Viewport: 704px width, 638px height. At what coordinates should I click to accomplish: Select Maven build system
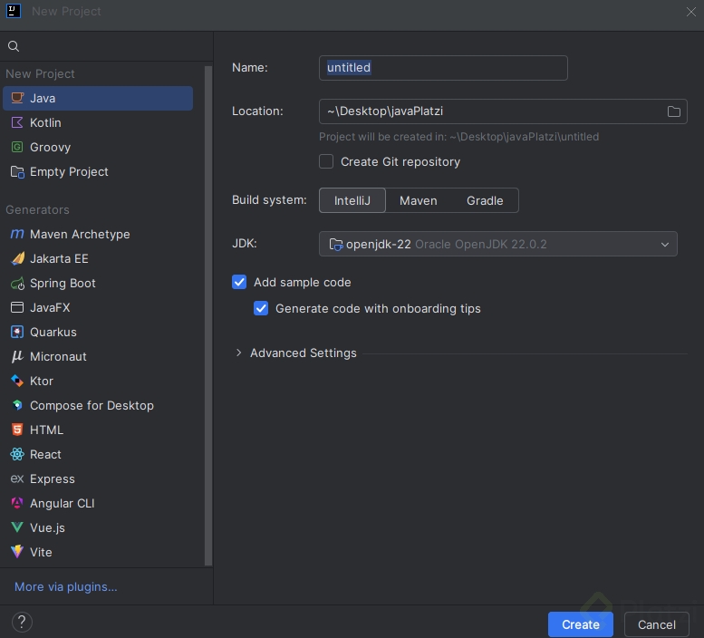tap(419, 200)
